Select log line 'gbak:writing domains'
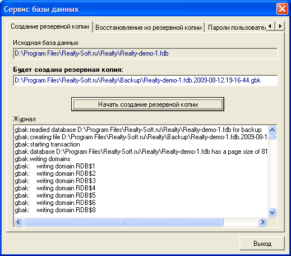The image size is (291, 256). [43, 159]
